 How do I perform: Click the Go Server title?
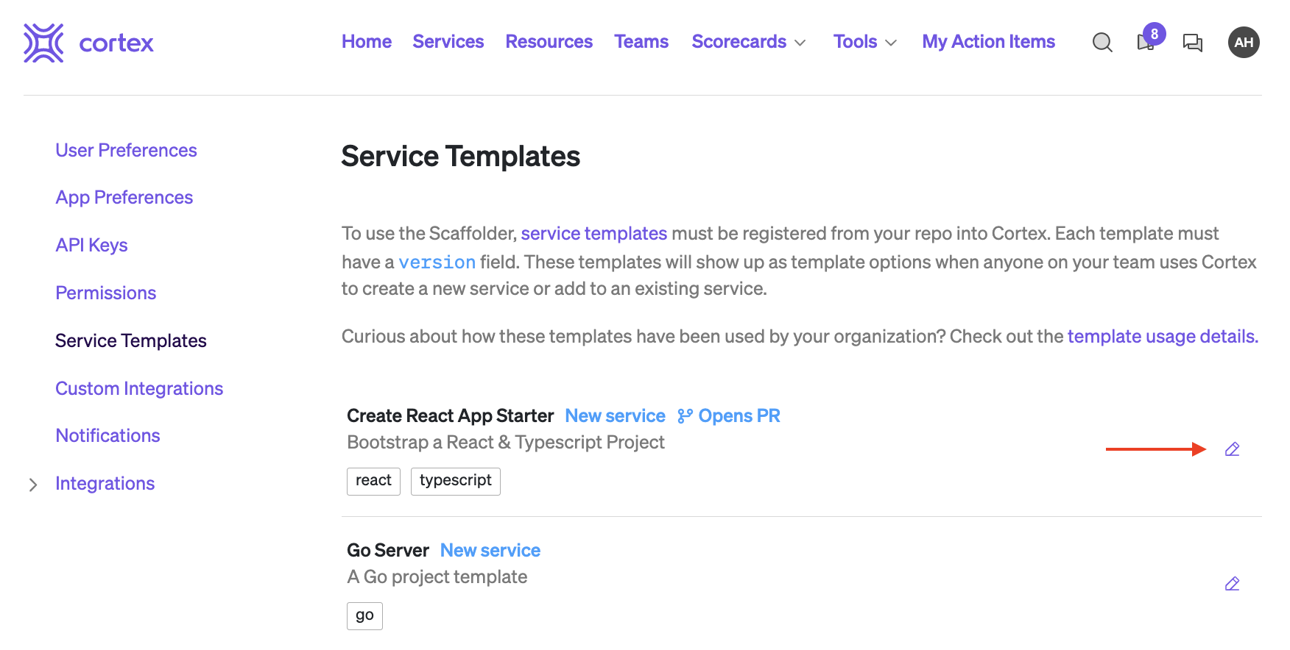388,551
